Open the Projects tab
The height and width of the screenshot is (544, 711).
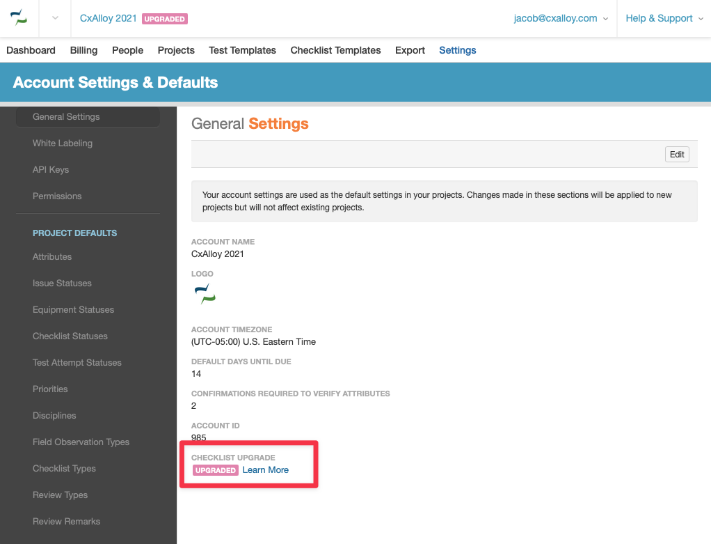(x=176, y=50)
